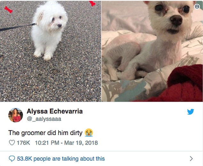203x166 pixels.
Task: Expand the conversation using the chevron arrow
Action: coord(191,159)
